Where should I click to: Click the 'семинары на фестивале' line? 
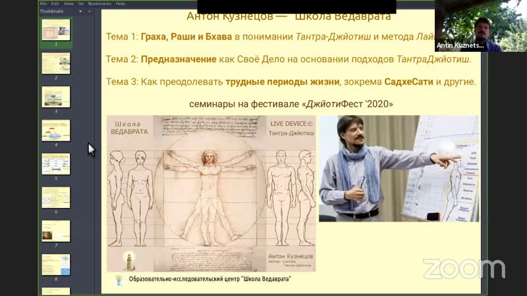(x=291, y=104)
